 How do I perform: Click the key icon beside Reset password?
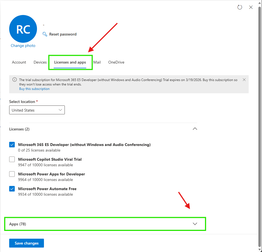pos(45,34)
